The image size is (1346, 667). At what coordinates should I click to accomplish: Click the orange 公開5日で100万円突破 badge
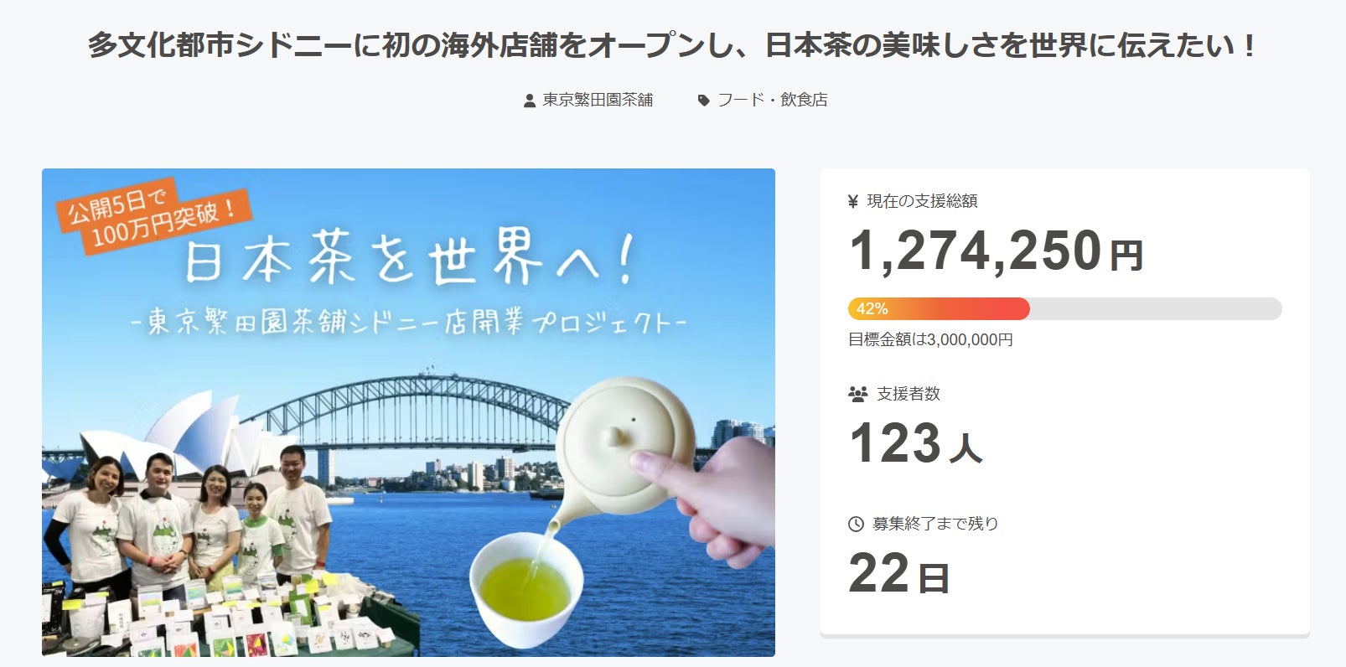tap(153, 216)
